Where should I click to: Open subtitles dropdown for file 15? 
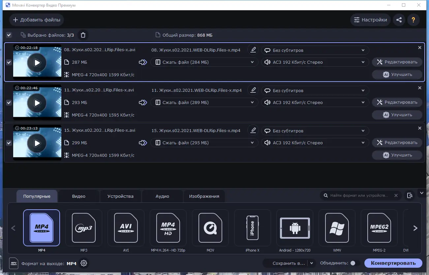coord(315,131)
